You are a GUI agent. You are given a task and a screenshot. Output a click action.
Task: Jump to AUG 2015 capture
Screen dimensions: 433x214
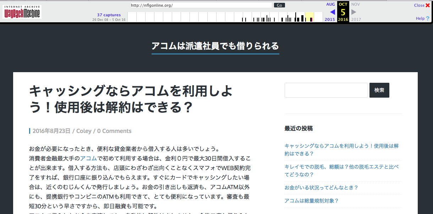[x=330, y=4]
